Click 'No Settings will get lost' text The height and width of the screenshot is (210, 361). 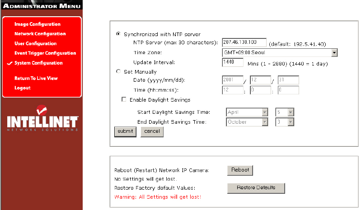click(x=146, y=179)
